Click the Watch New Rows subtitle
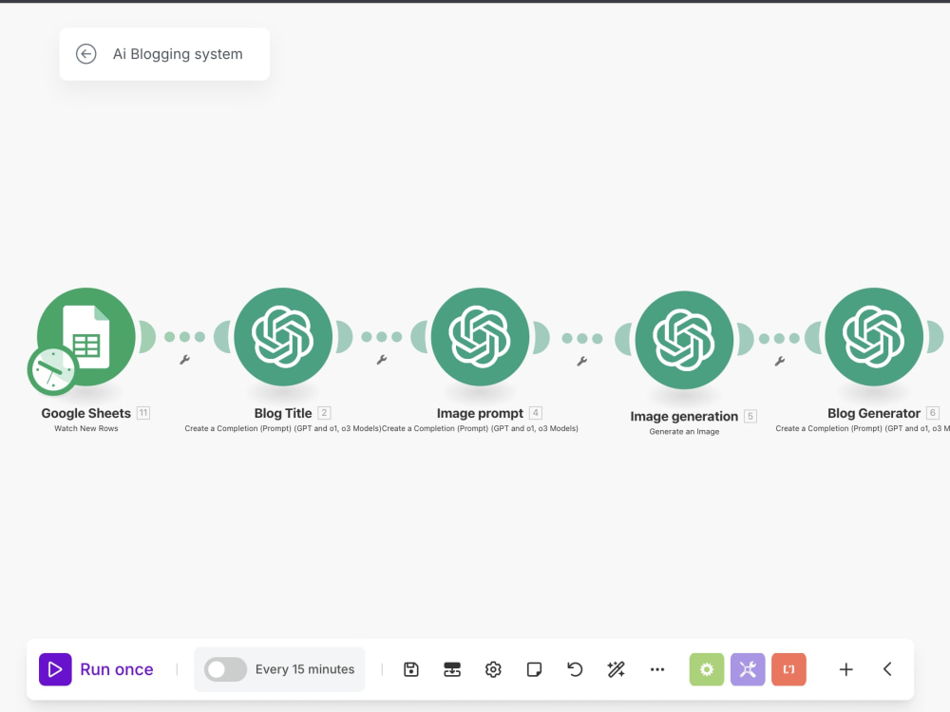This screenshot has width=950, height=712. 86,428
